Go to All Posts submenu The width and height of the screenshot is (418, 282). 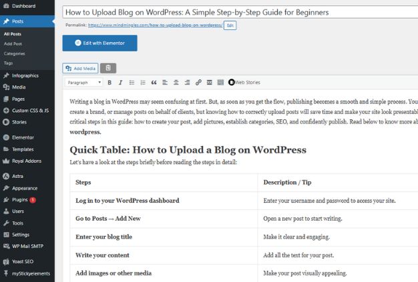pyautogui.click(x=13, y=34)
